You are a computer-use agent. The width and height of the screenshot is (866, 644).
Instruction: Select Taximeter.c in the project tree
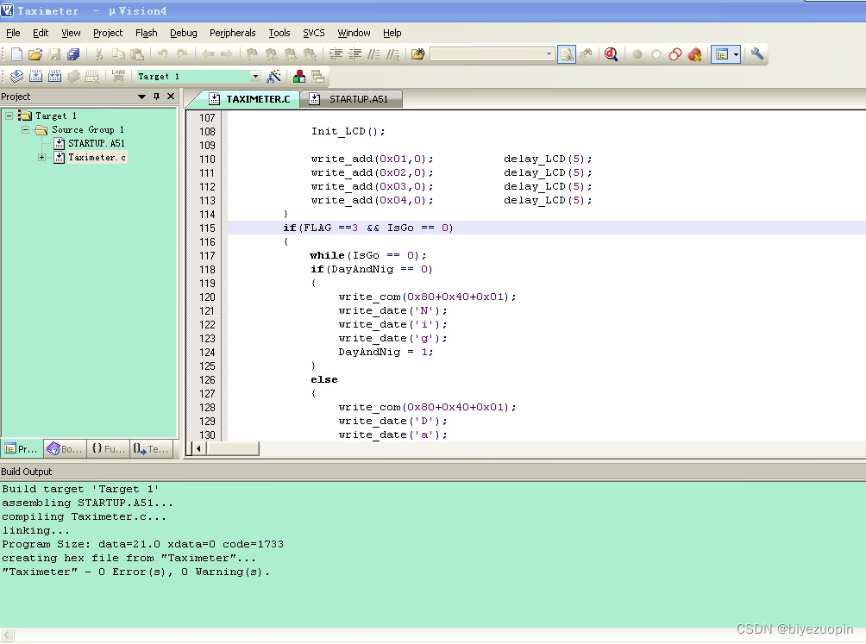[97, 157]
